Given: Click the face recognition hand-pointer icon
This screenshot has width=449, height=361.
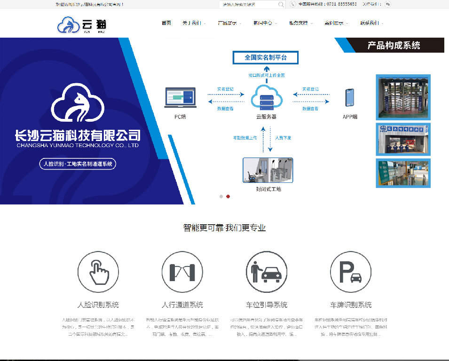Looking at the screenshot, I should (x=98, y=272).
